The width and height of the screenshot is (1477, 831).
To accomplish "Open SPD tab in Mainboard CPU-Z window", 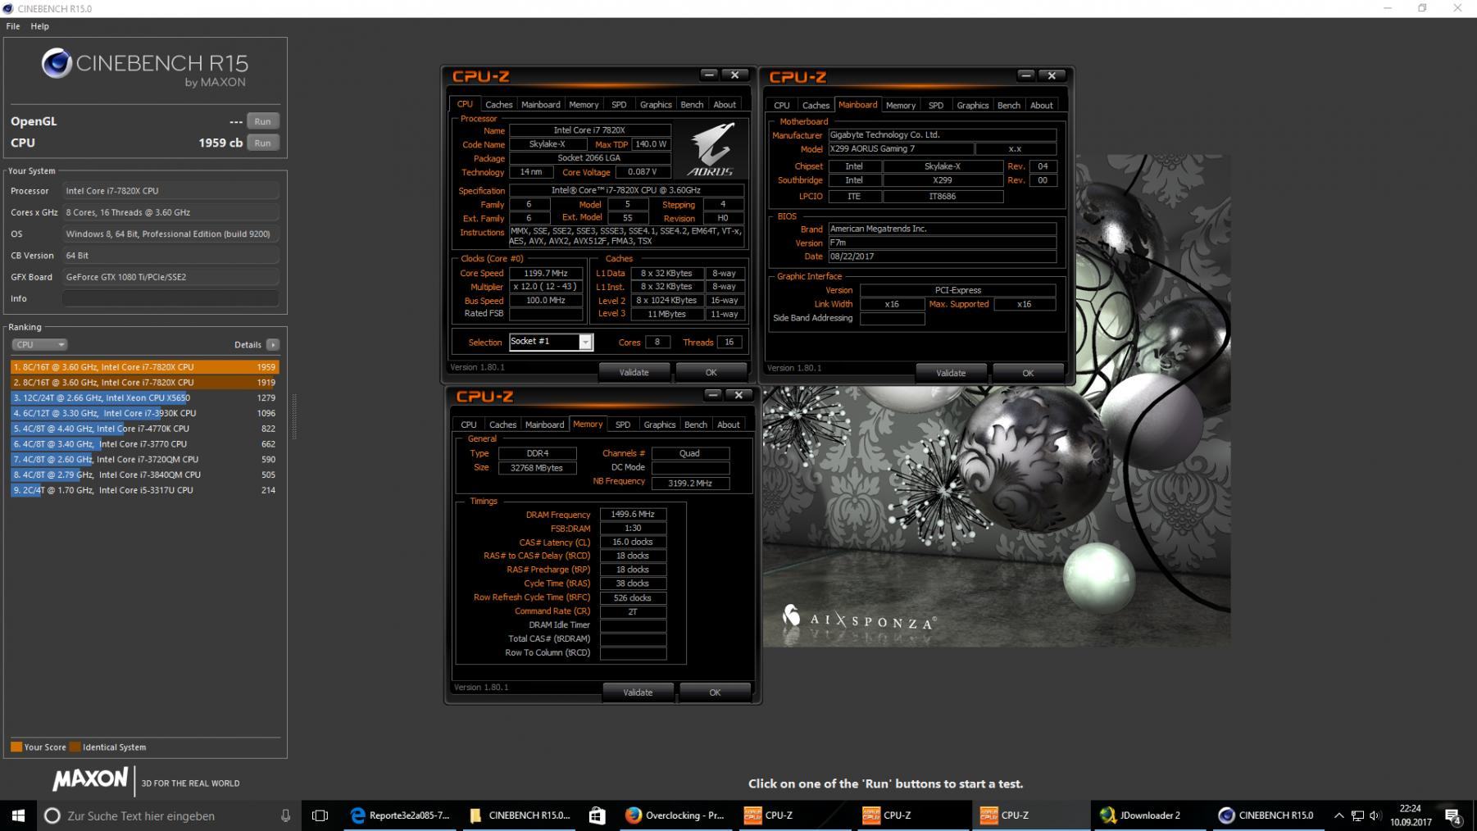I will [936, 106].
